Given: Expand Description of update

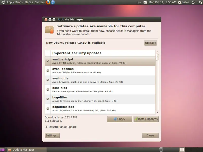Looking at the screenshot, I should (x=46, y=127).
